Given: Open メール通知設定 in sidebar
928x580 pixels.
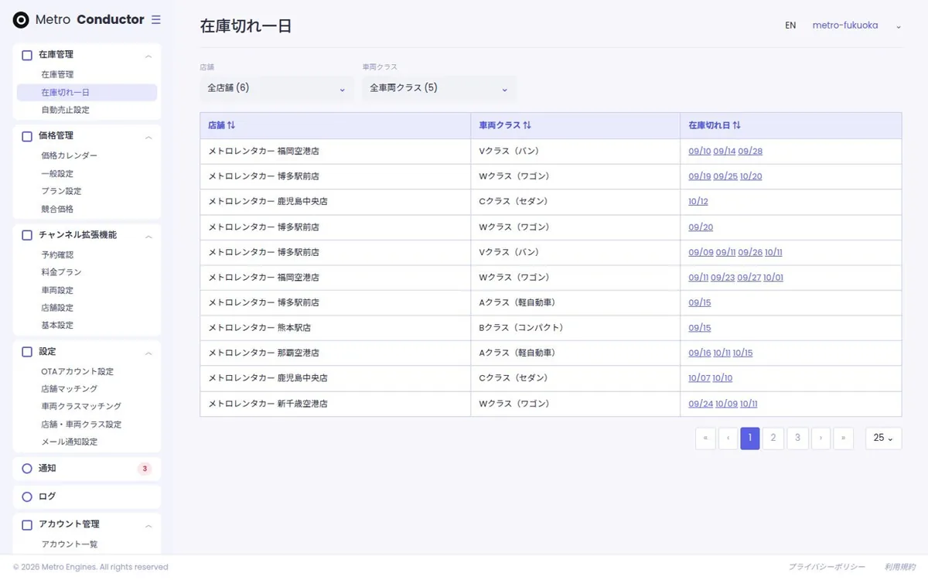Looking at the screenshot, I should point(69,442).
